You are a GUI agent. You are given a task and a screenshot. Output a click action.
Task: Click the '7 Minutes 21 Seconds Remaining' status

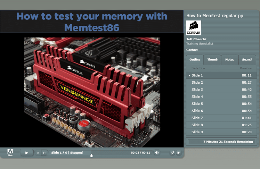coord(228,142)
